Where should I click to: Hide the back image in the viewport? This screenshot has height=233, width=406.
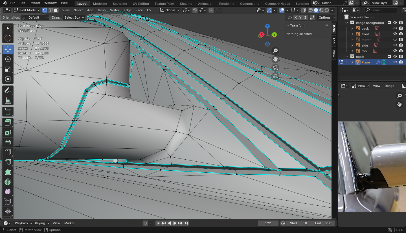click(395, 28)
